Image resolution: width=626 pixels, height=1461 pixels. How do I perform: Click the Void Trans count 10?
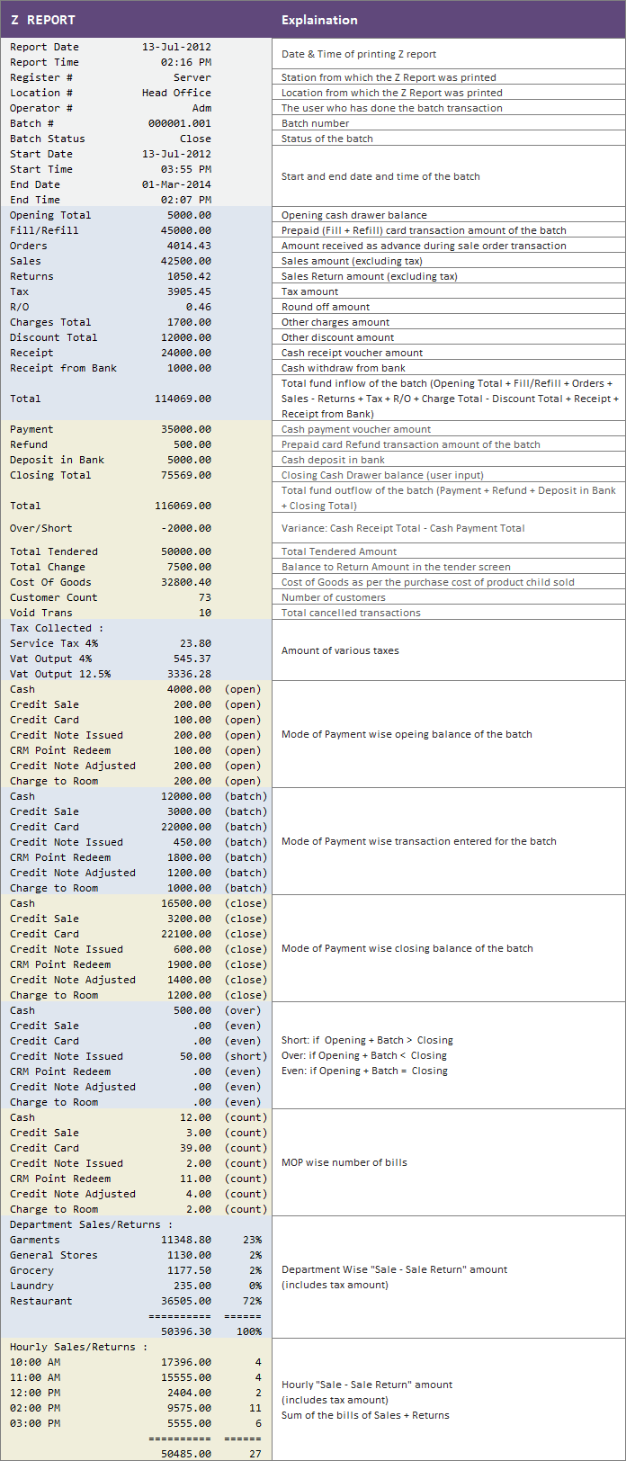[x=205, y=613]
